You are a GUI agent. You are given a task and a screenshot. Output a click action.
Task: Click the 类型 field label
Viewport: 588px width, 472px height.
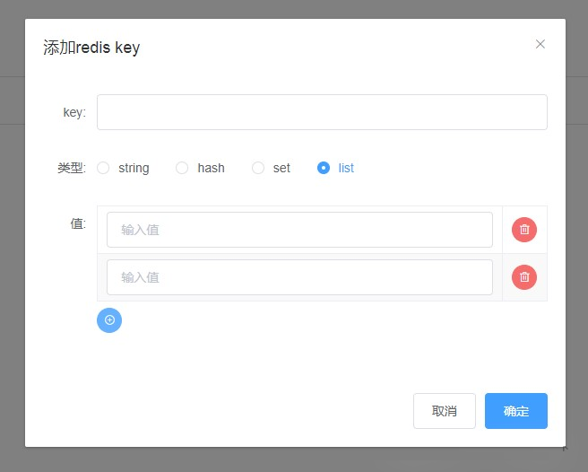(71, 168)
